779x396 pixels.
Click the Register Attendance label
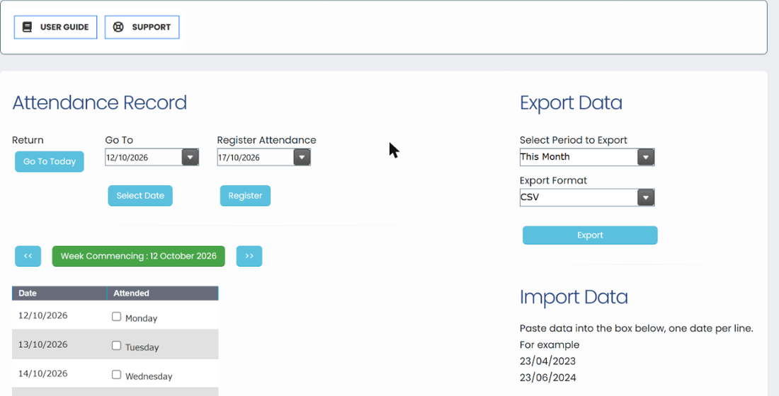pos(266,140)
